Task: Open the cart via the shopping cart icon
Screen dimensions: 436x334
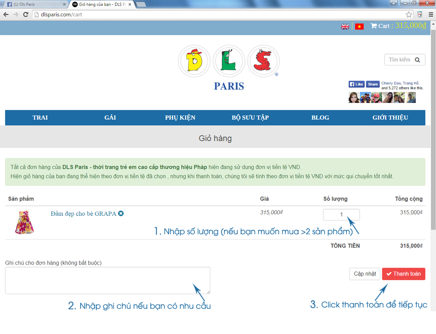Action: tap(374, 26)
